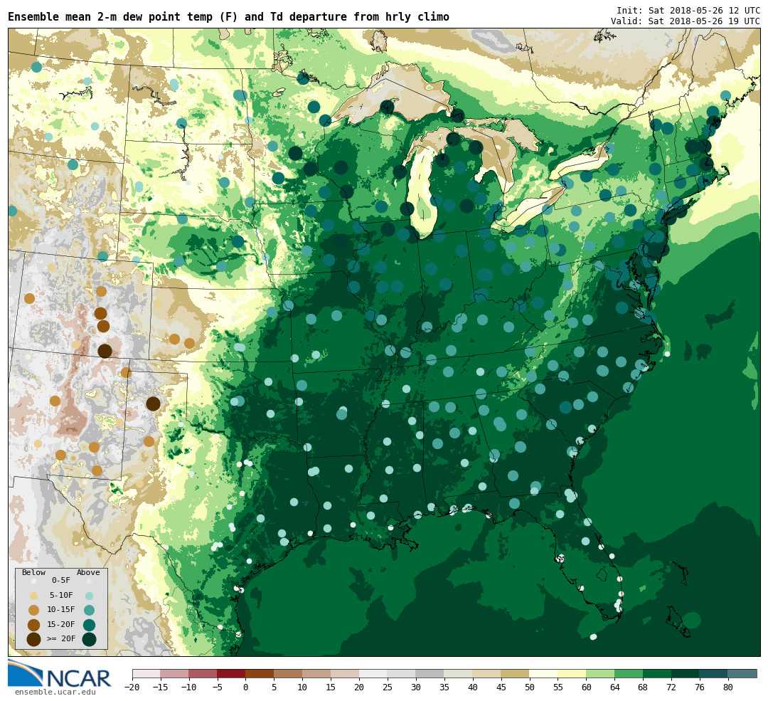Click the 5-10F legend label
Screen dimensions: 768x701
pyautogui.click(x=60, y=596)
